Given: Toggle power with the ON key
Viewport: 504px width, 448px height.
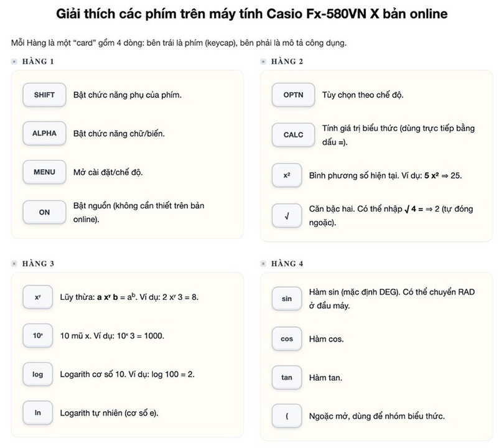Looking at the screenshot, I should click(44, 212).
